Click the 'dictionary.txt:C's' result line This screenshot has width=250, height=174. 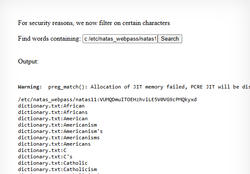[x=45, y=157]
